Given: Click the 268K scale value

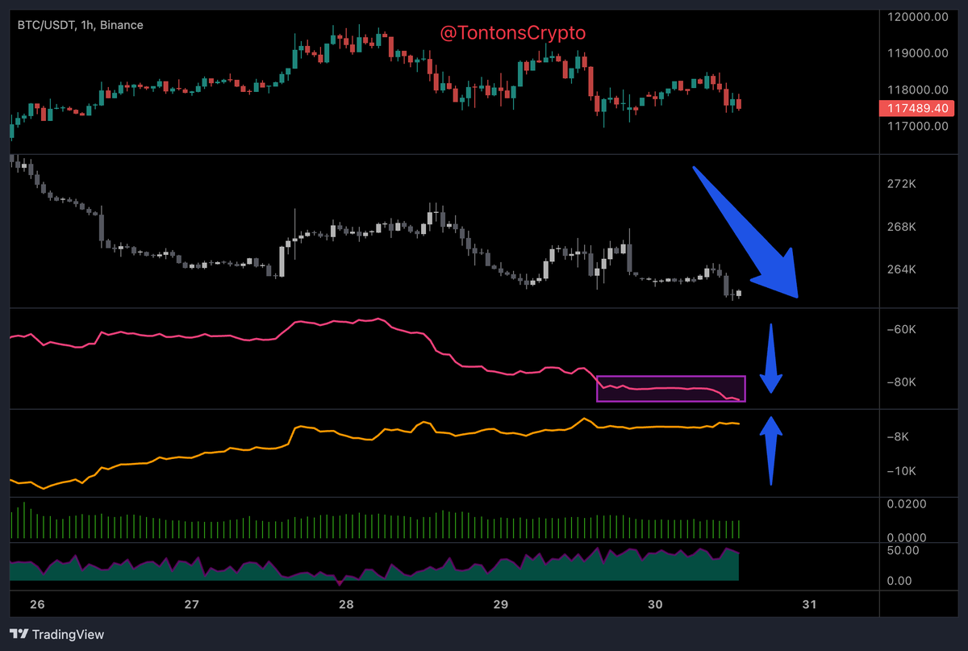Looking at the screenshot, I should point(903,227).
